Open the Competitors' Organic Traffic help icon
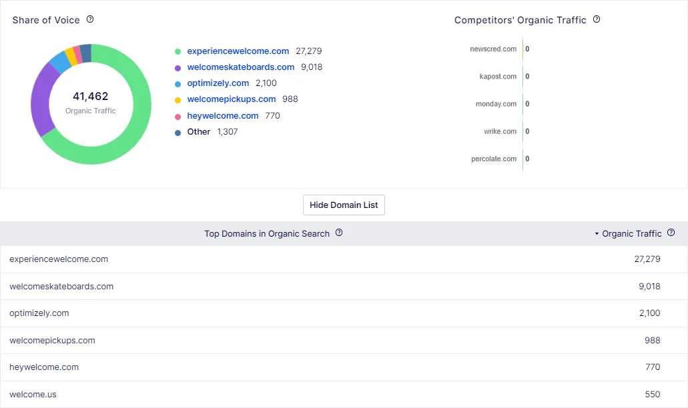This screenshot has height=408, width=688. (597, 19)
